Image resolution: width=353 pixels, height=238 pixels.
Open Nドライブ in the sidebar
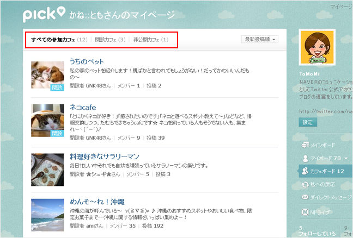coord(316,212)
